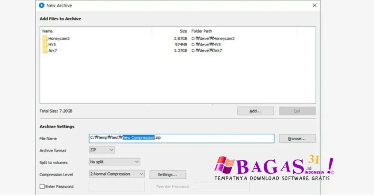Click the 974MB size value
Viewport: 374px width, 196px height.
181,44
